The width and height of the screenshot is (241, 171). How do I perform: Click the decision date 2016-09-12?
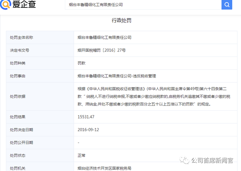[x=88, y=130]
